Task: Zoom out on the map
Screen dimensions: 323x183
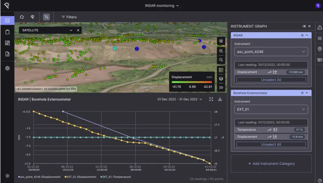Action: coord(221,60)
